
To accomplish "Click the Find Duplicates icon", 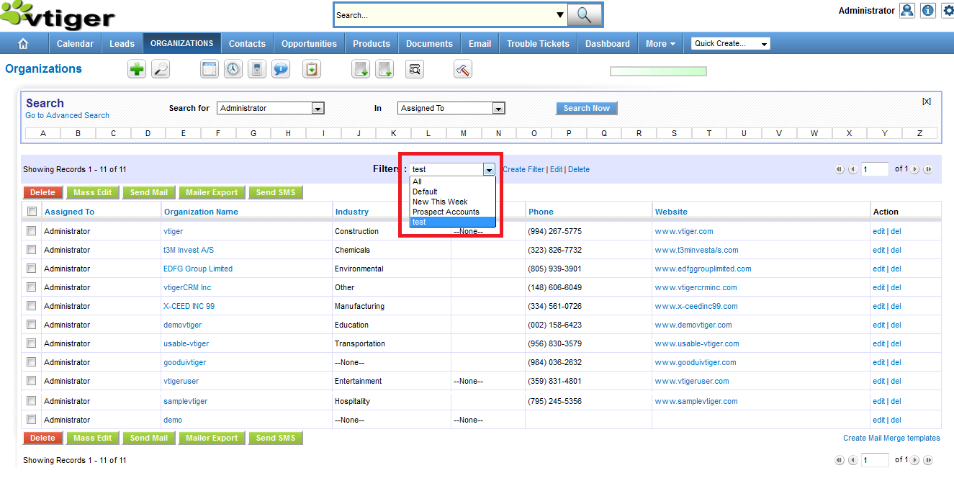I will 415,69.
